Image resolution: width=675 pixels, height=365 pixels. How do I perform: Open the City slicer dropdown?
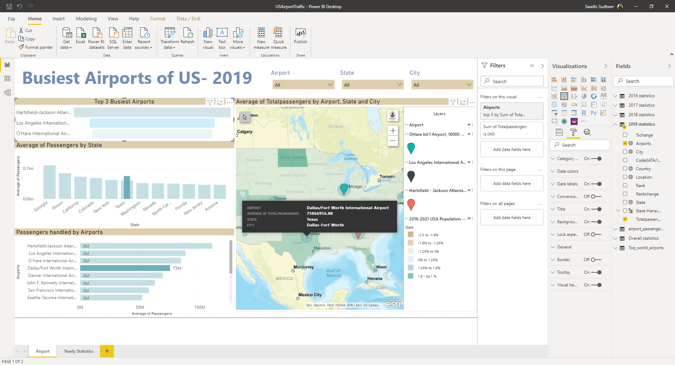pyautogui.click(x=442, y=85)
